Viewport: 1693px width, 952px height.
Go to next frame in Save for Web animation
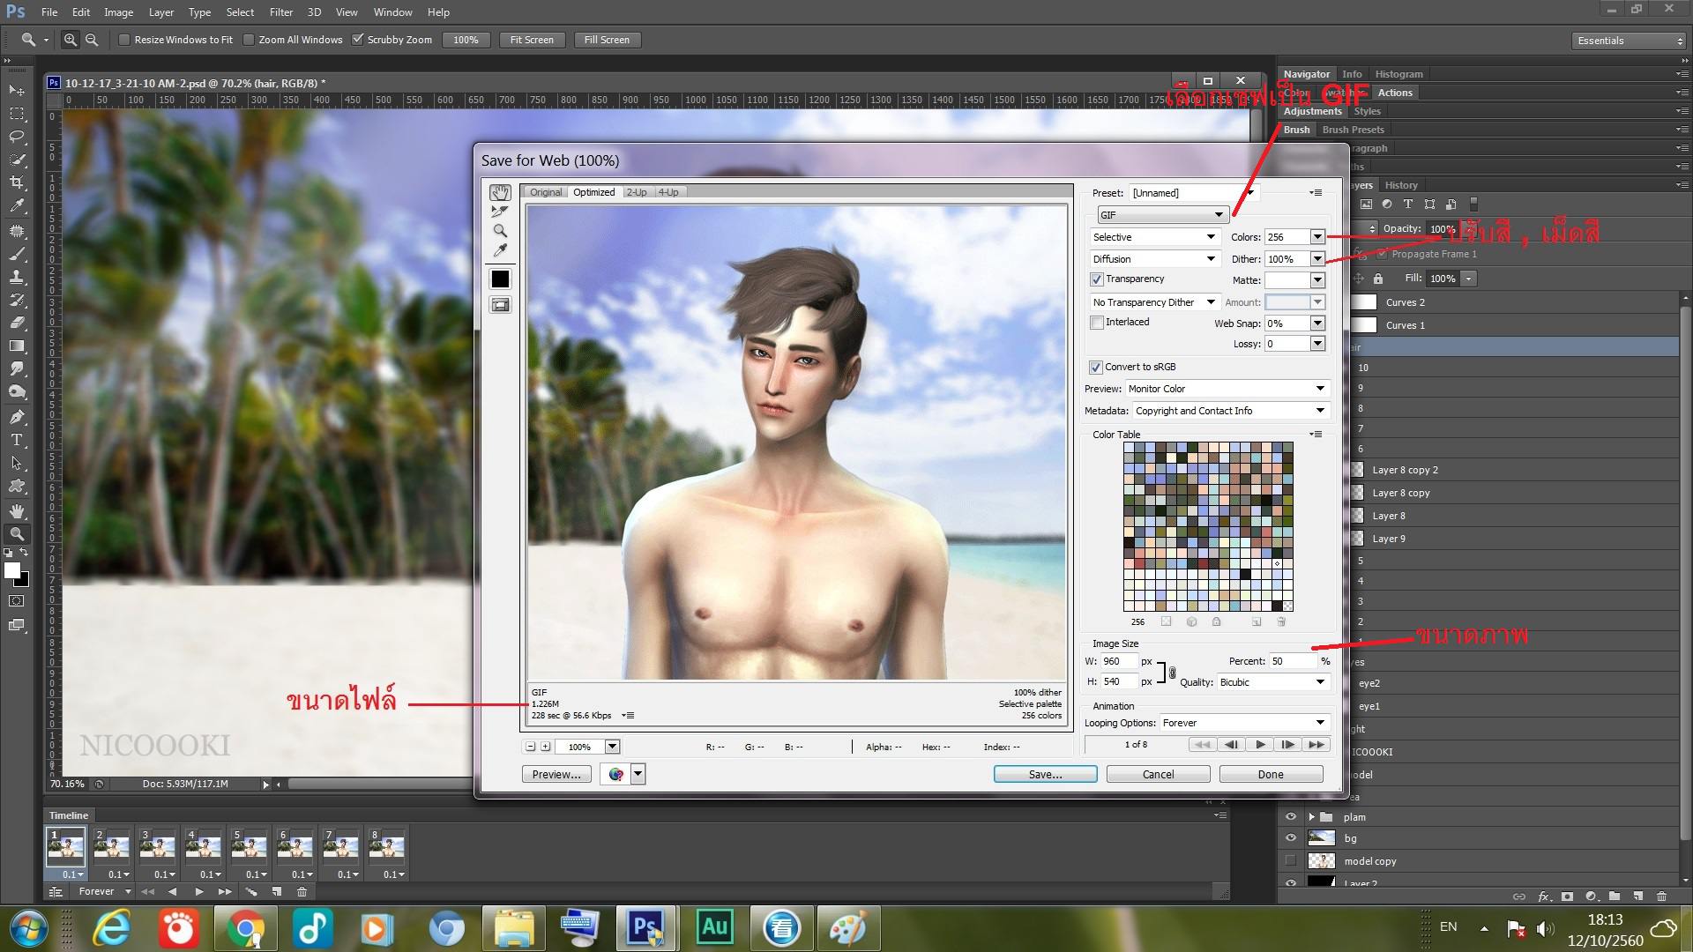point(1287,745)
